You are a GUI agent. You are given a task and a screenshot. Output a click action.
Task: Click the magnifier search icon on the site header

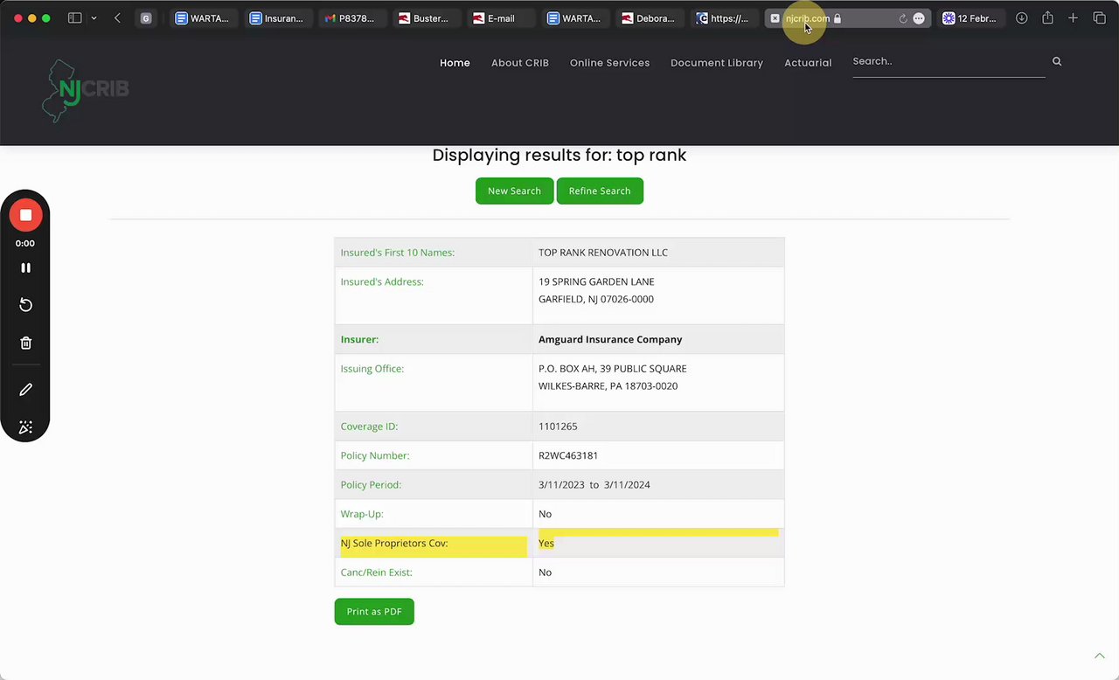click(1057, 61)
